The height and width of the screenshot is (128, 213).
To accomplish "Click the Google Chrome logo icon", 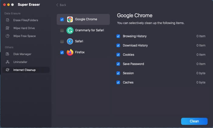I will (70, 19).
